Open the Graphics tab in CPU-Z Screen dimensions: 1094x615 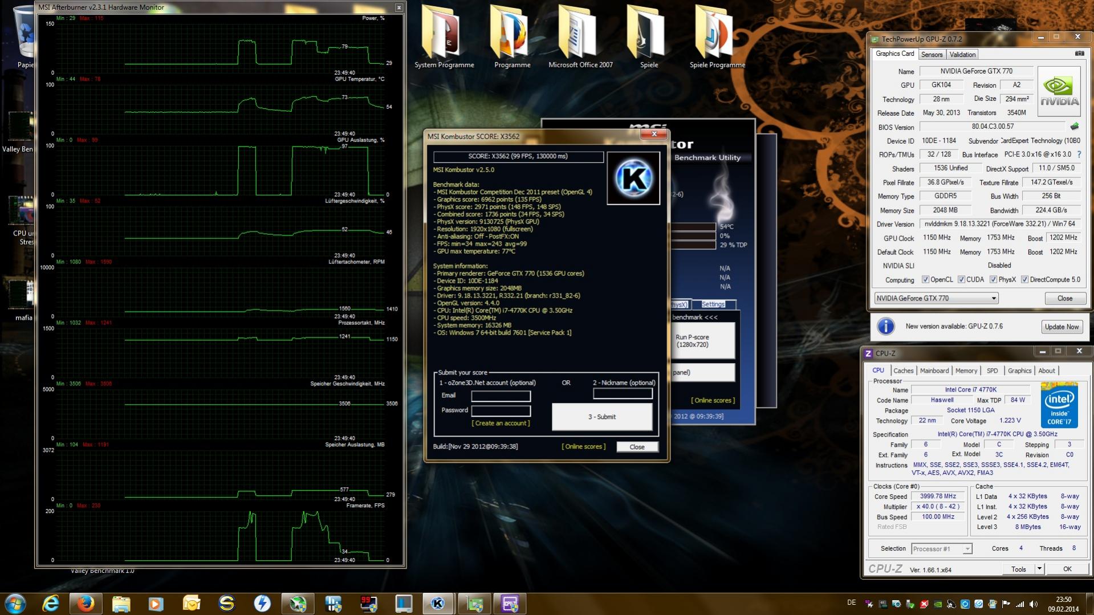tap(1019, 370)
